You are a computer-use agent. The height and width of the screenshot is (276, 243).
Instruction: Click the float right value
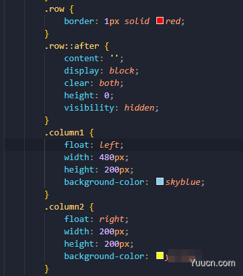click(x=112, y=219)
